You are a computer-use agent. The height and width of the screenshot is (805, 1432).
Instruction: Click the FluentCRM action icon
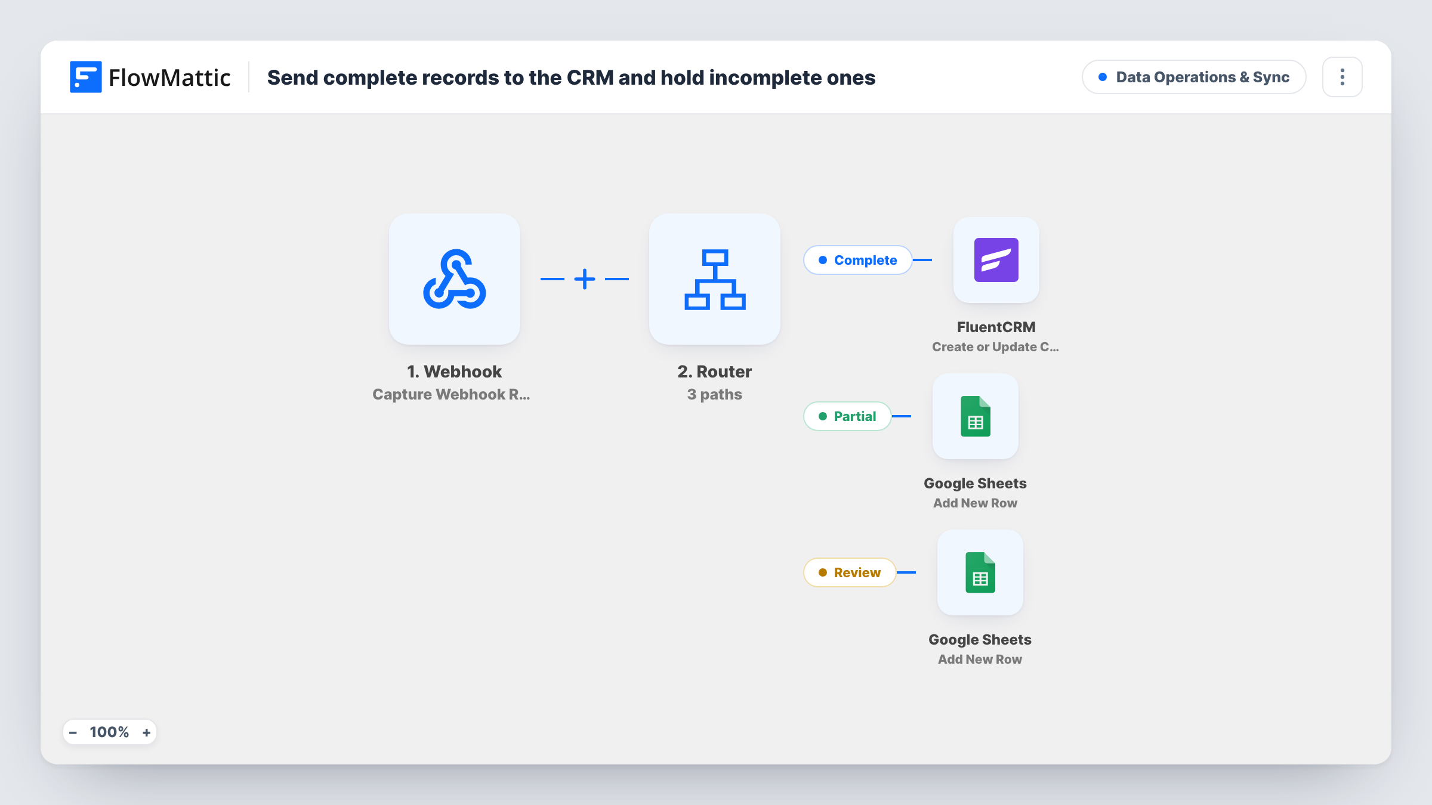coord(996,260)
